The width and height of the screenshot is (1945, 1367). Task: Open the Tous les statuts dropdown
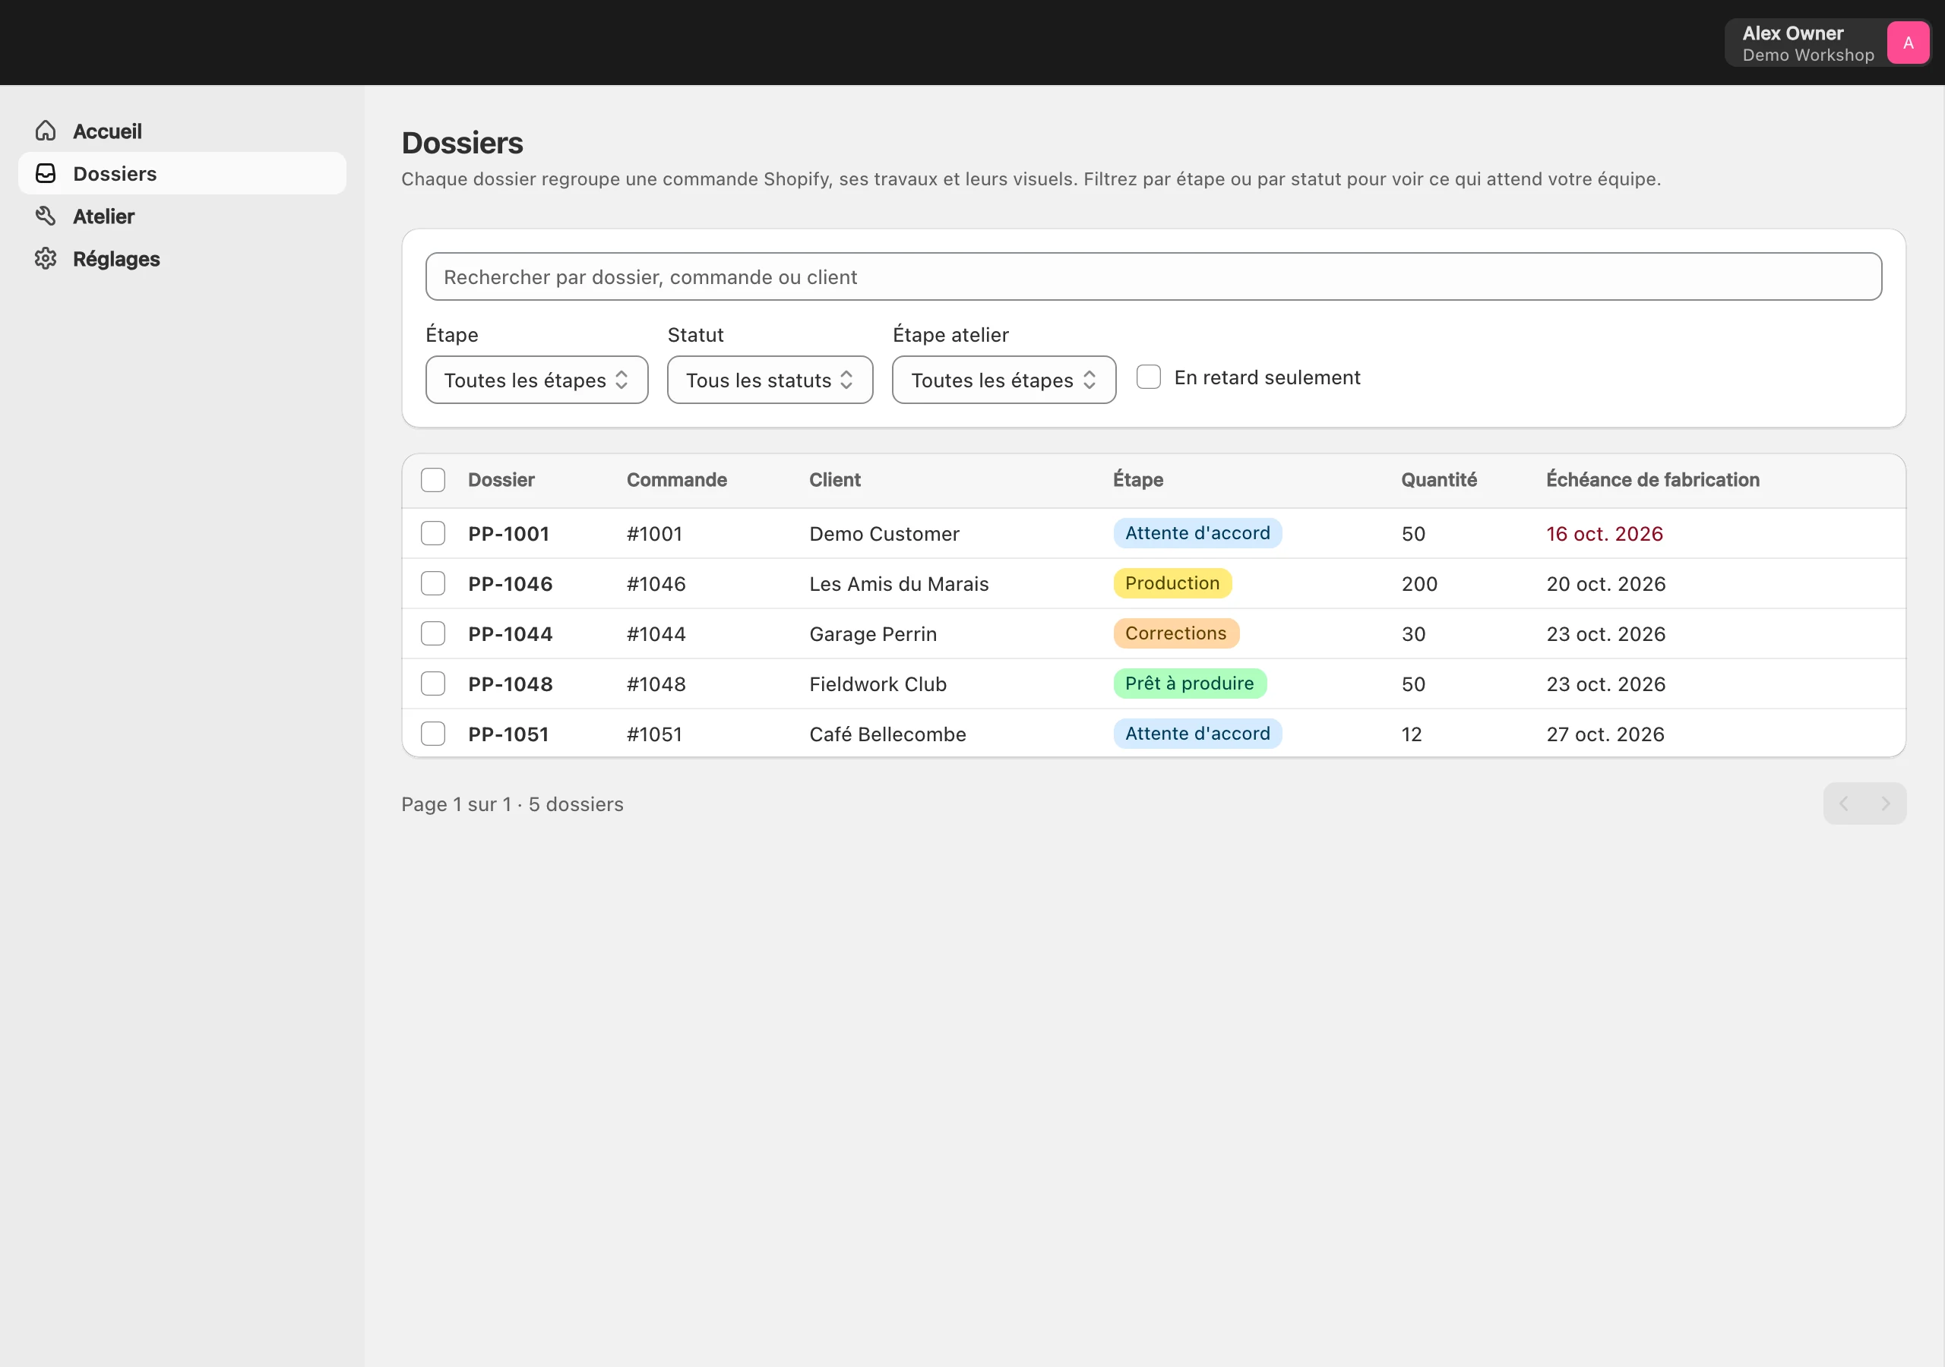(769, 380)
